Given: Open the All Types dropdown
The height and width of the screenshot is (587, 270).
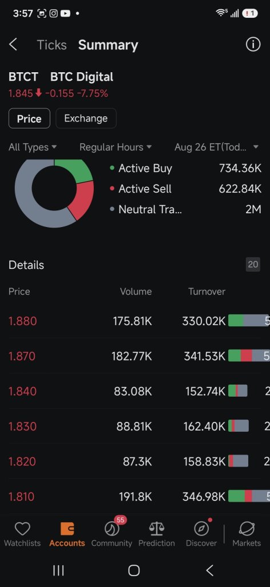Looking at the screenshot, I should [x=33, y=147].
